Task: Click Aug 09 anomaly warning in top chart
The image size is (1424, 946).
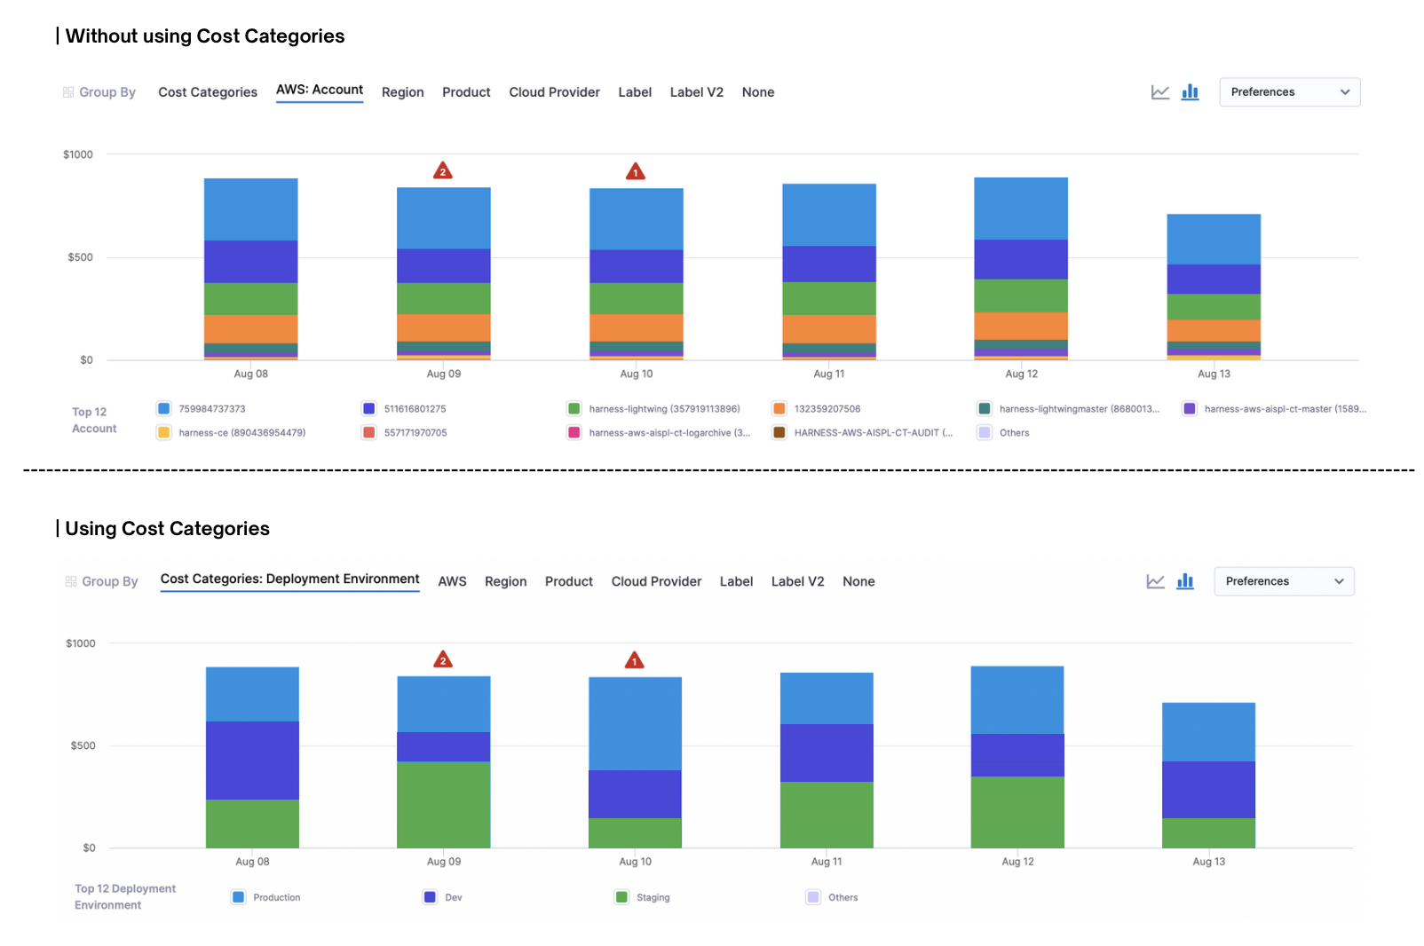Action: point(443,170)
